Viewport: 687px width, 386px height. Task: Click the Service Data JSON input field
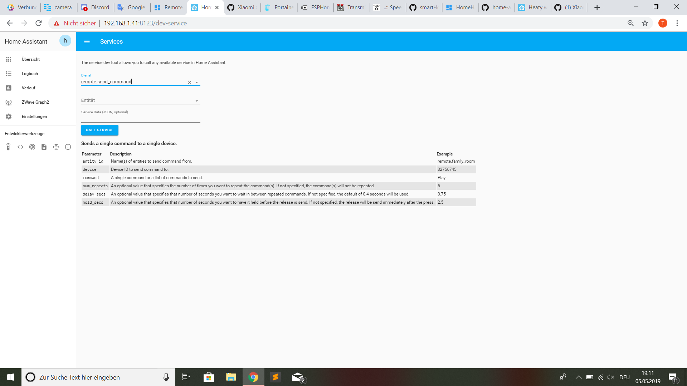coord(140,119)
